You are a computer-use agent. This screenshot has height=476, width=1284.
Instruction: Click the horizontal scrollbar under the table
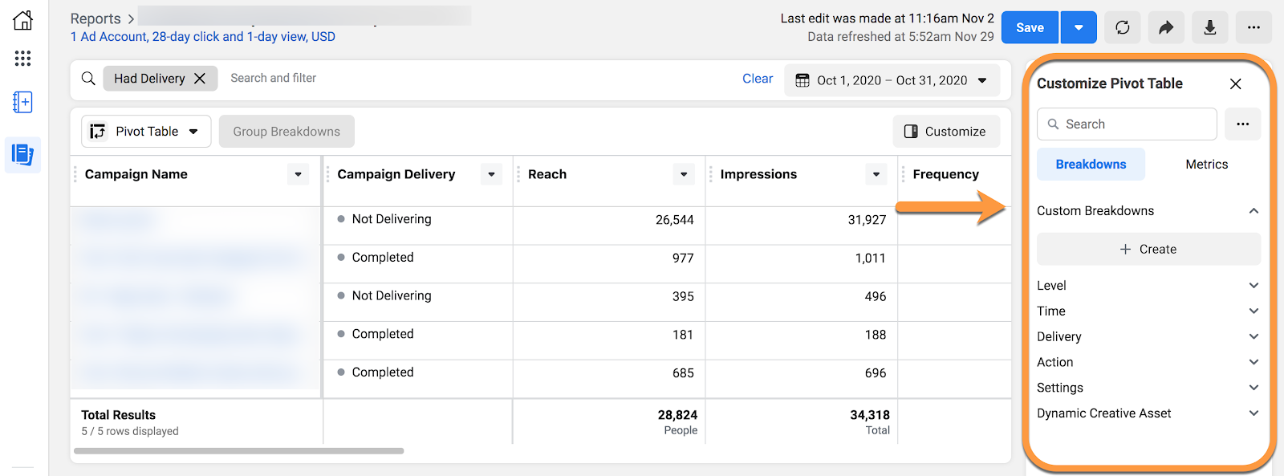(x=238, y=451)
